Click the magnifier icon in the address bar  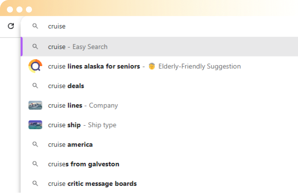tap(35, 26)
